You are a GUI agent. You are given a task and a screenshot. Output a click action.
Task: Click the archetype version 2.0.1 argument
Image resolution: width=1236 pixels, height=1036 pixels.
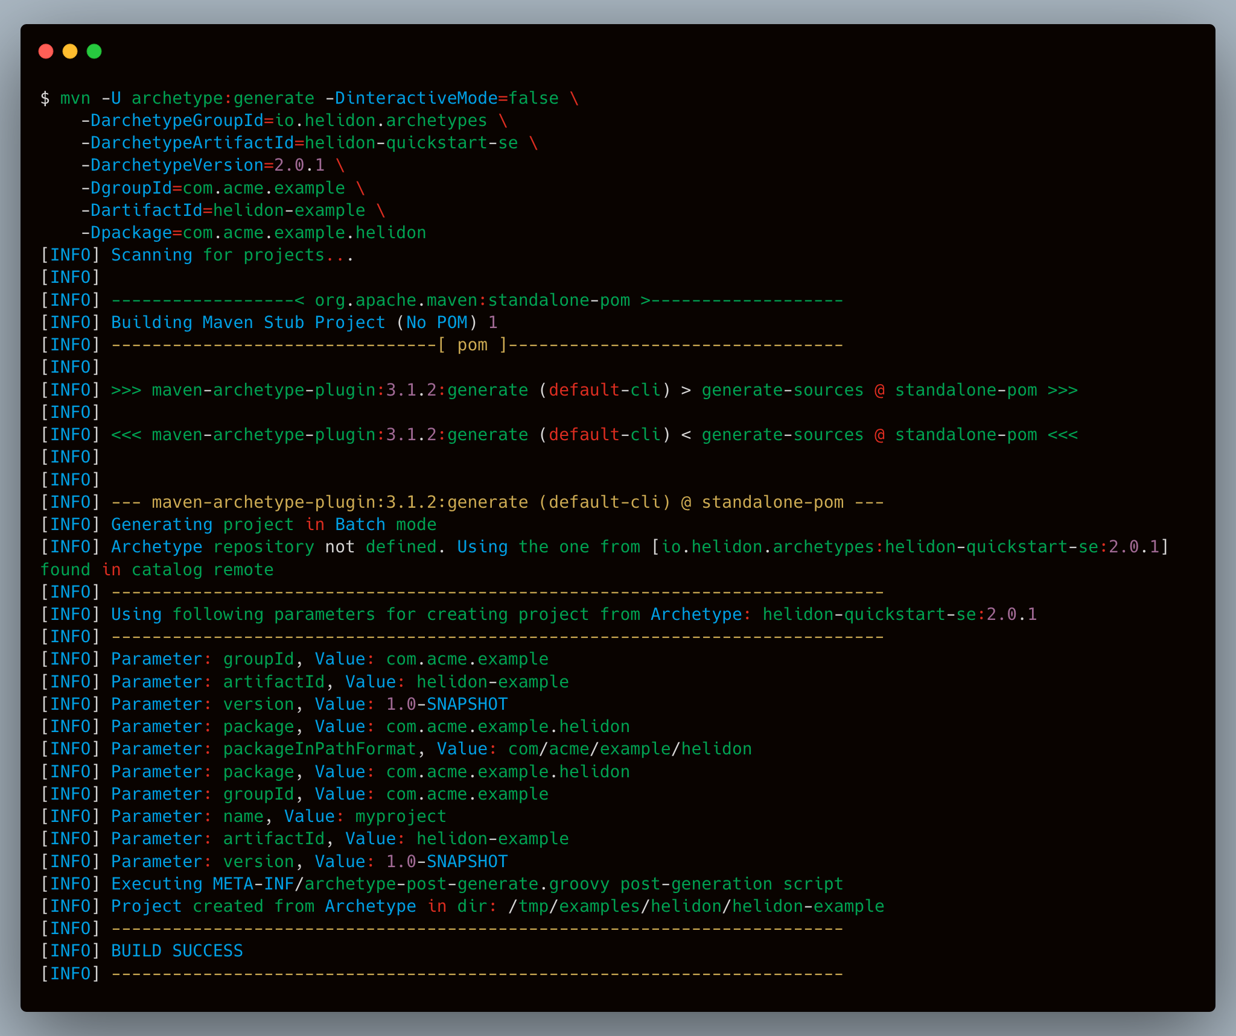tap(299, 165)
